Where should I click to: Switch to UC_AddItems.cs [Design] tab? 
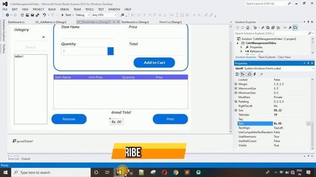click(x=51, y=22)
